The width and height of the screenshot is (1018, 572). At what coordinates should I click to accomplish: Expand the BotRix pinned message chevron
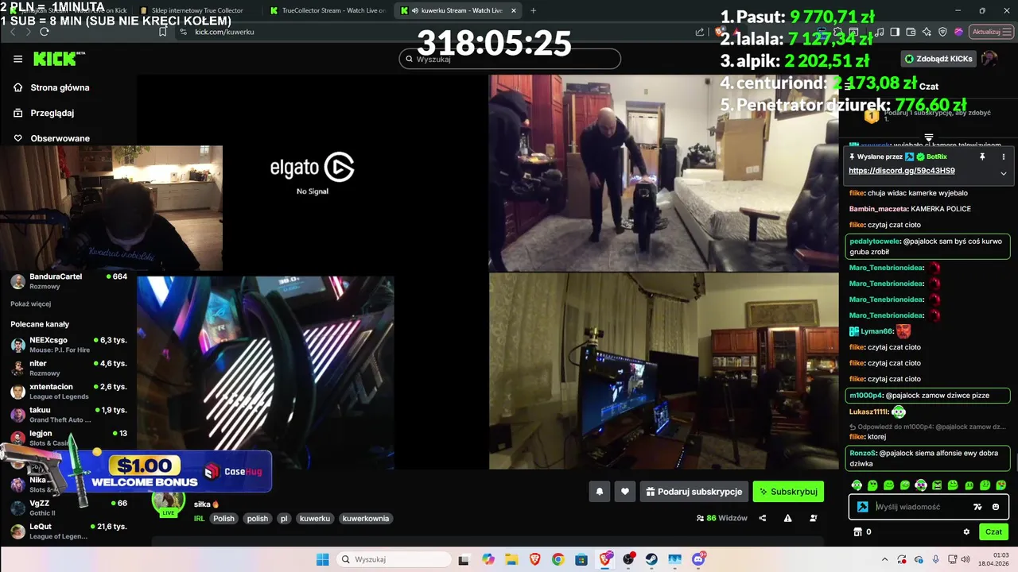coord(1003,173)
